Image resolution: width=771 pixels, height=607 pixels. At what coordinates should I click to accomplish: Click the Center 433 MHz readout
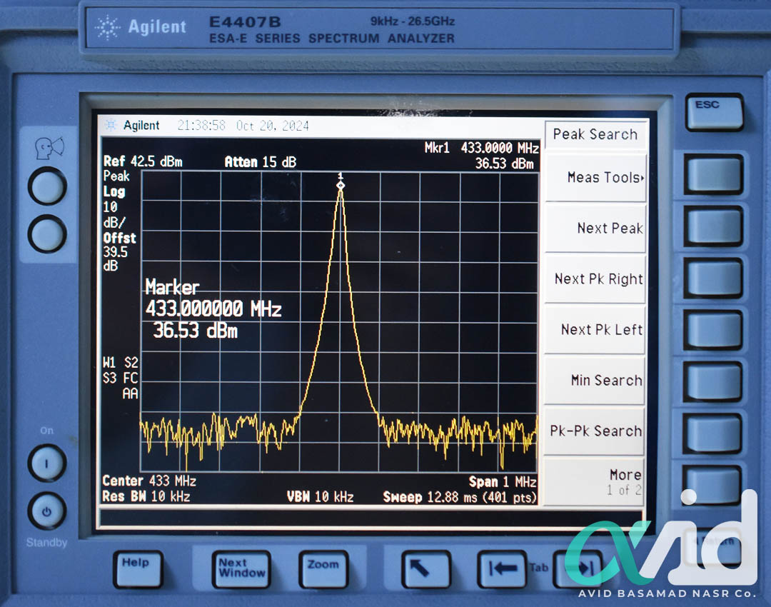pyautogui.click(x=149, y=481)
